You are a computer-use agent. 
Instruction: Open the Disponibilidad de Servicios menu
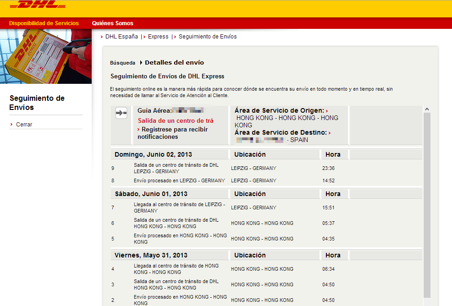coord(44,23)
